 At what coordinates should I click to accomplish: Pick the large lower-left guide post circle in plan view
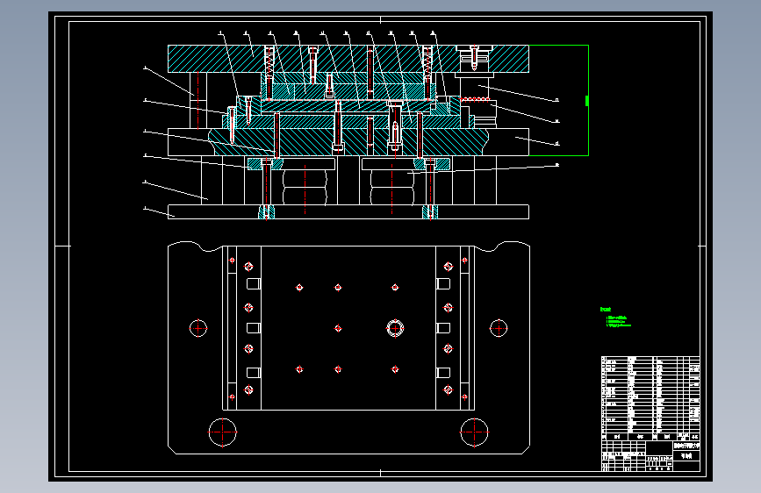[x=223, y=432]
